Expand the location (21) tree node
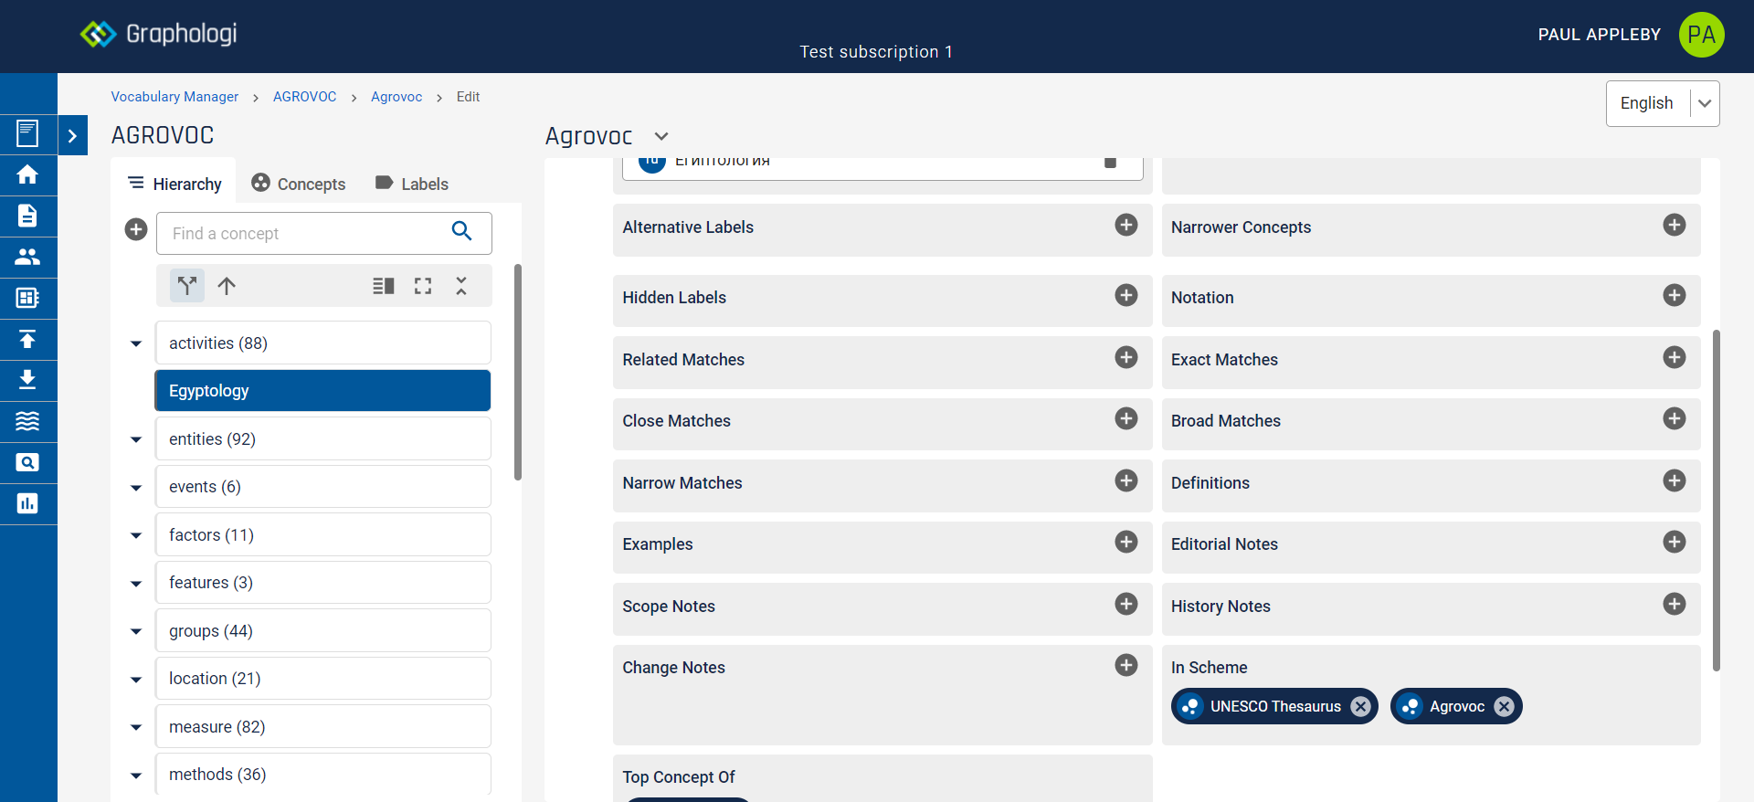Viewport: 1754px width, 802px height. [x=136, y=680]
